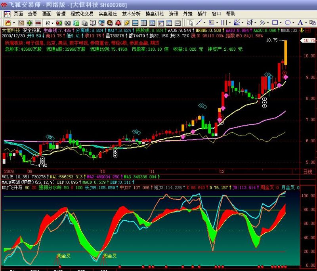
Task: Click the 周金叉 label at left
Action: (64, 256)
